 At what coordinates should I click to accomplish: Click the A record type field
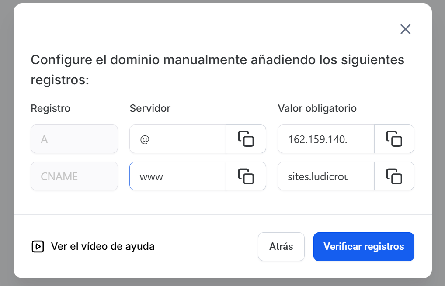74,139
